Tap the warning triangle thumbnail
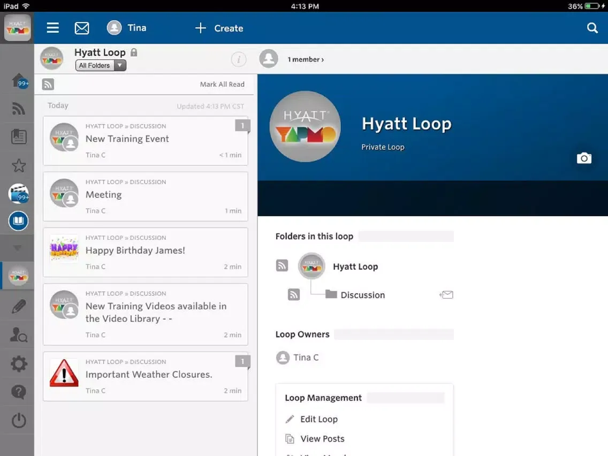 tap(64, 373)
